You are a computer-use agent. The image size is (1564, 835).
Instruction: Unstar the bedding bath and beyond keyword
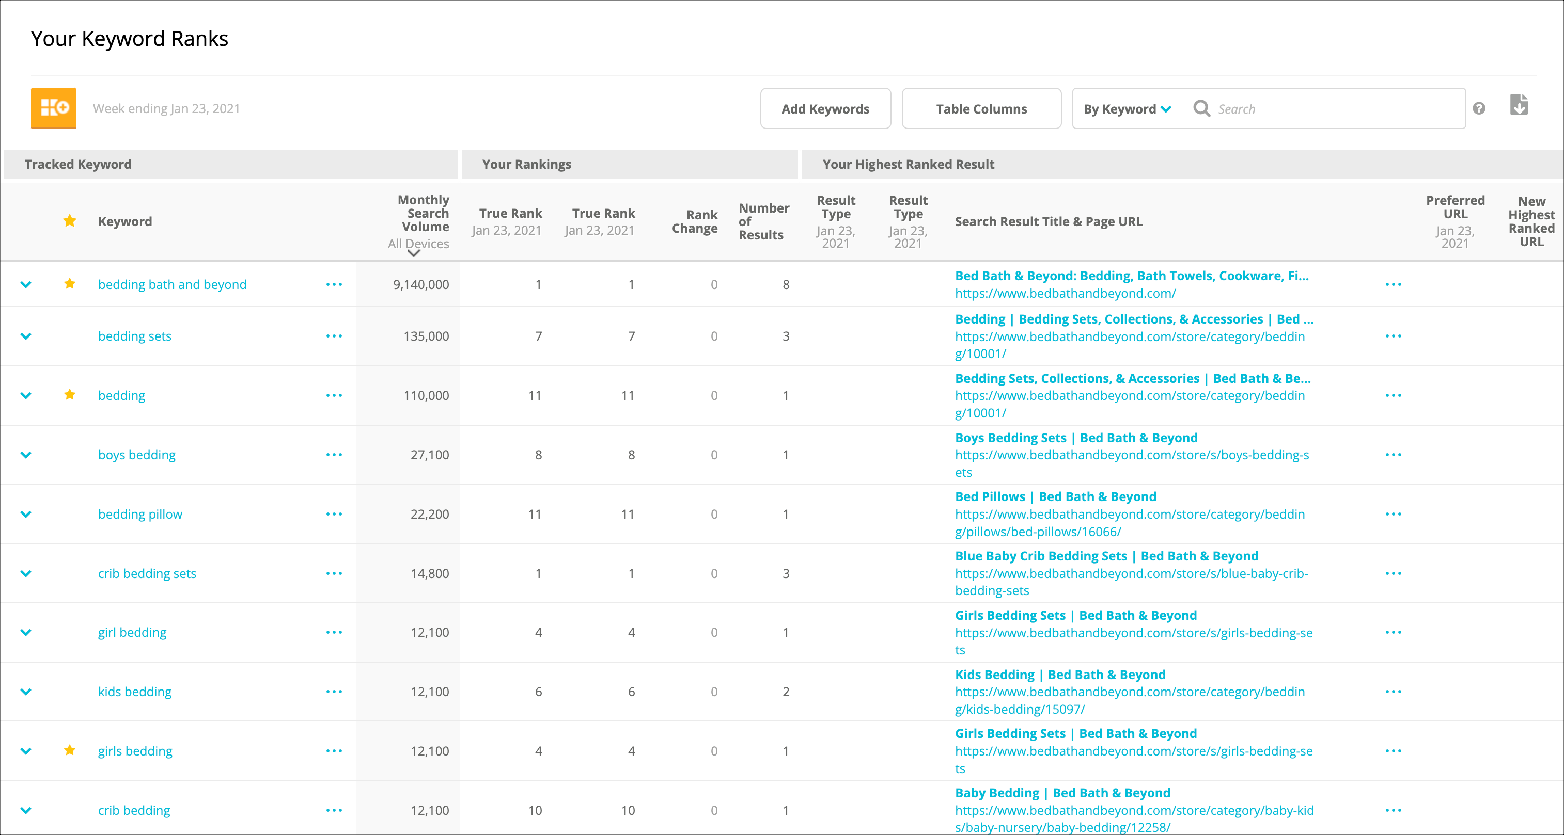pyautogui.click(x=70, y=283)
